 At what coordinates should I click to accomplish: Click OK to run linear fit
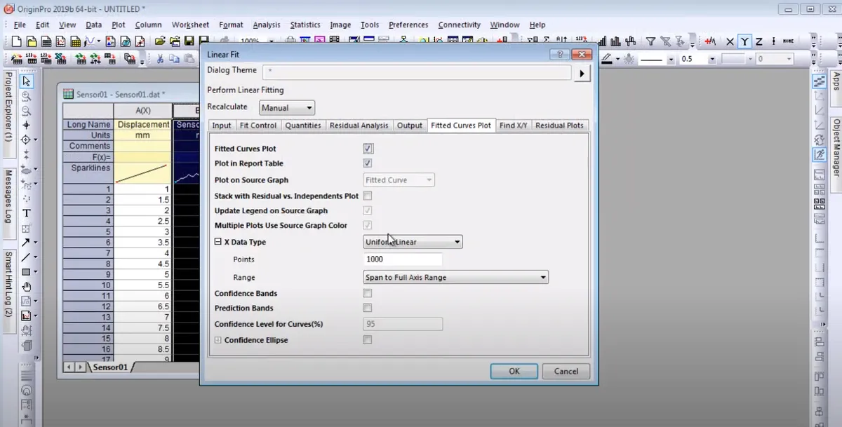tap(514, 371)
